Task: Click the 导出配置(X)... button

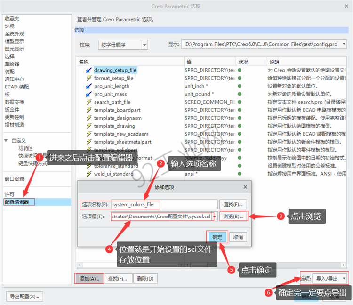Action: click(x=24, y=297)
